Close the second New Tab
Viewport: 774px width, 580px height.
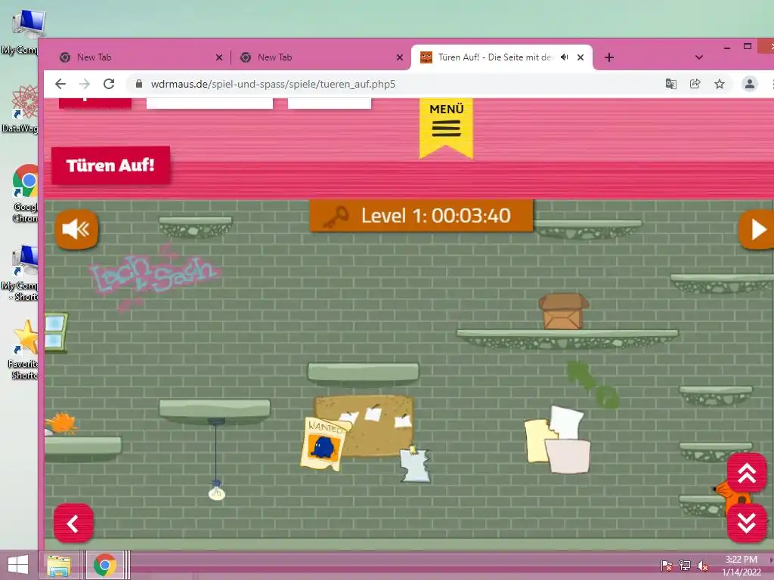point(400,57)
